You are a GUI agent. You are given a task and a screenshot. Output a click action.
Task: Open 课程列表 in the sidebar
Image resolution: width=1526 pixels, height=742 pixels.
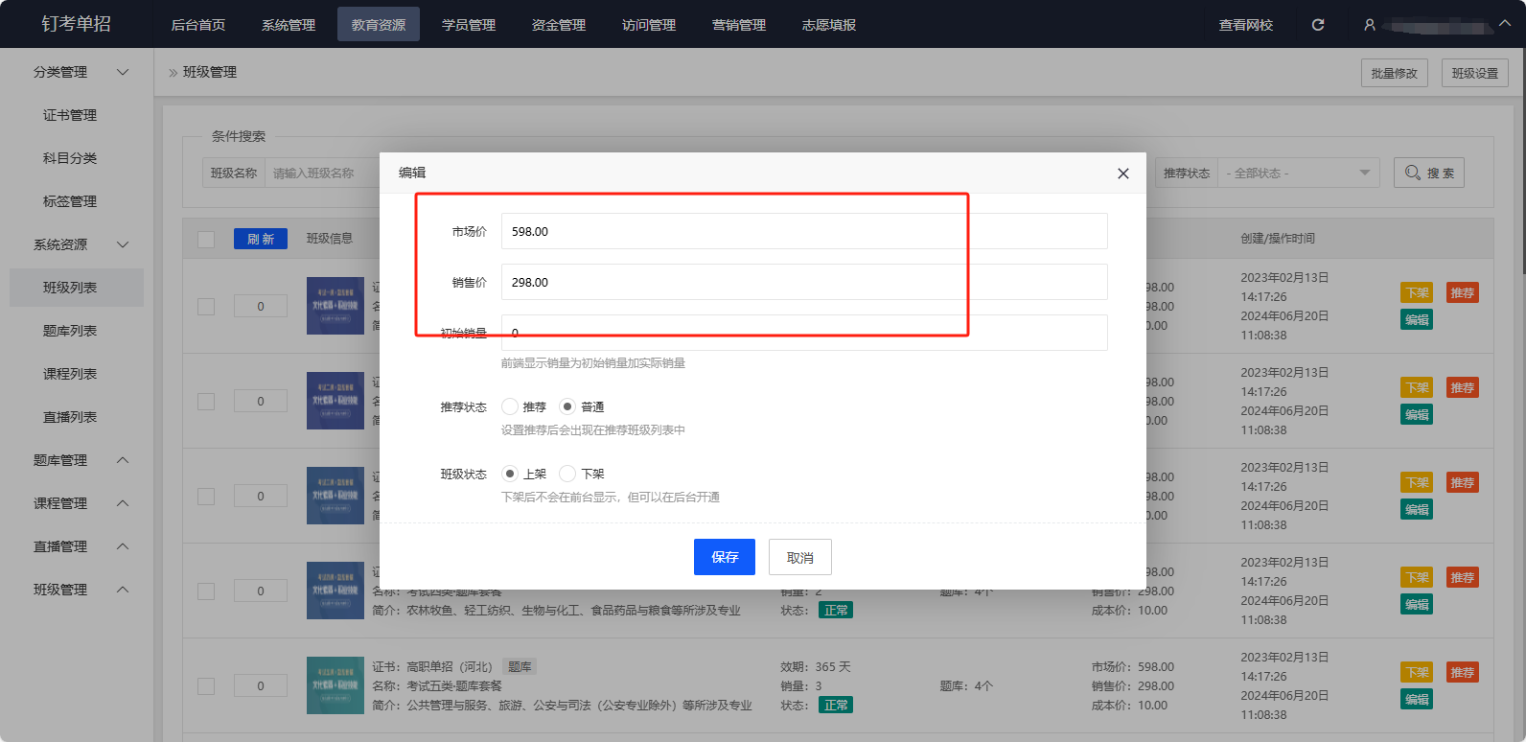pyautogui.click(x=70, y=374)
